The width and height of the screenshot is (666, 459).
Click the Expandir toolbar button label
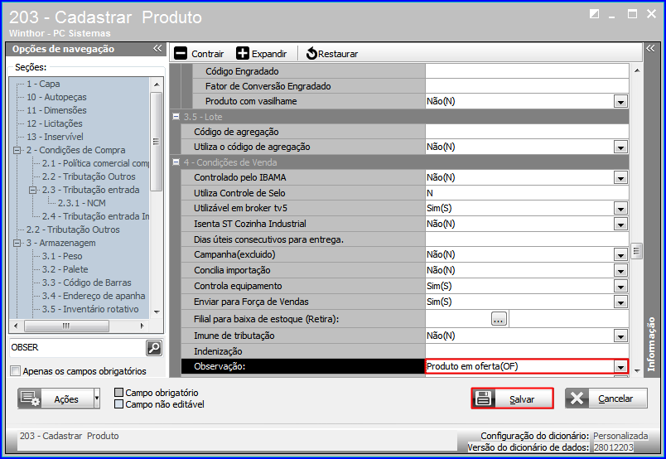(269, 54)
